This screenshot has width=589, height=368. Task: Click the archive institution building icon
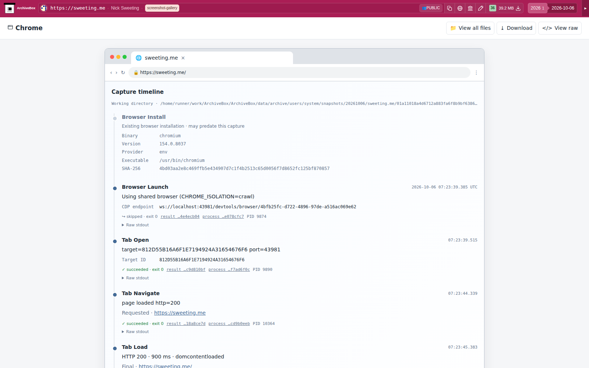(x=470, y=8)
